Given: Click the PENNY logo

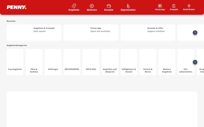Looking at the screenshot, I should (16, 7).
